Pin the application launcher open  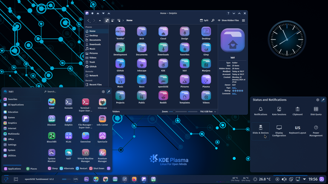pyautogui.click(x=109, y=92)
